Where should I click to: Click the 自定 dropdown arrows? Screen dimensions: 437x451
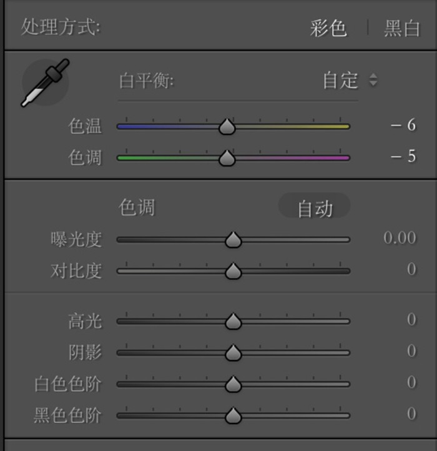(x=373, y=80)
